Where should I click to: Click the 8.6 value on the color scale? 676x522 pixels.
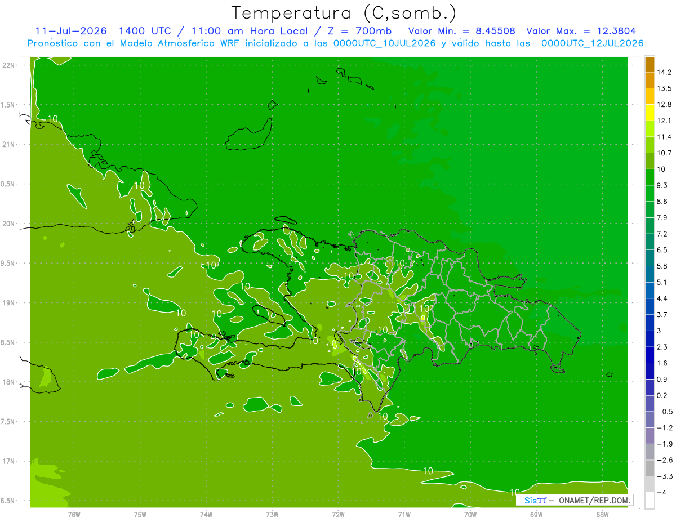point(662,202)
